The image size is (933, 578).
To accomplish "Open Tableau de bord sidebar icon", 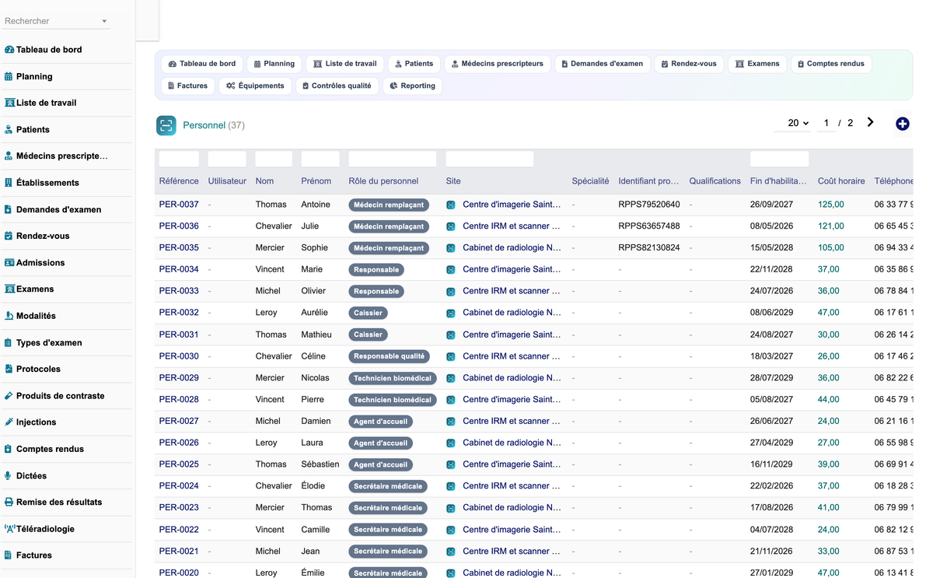I will coord(9,50).
